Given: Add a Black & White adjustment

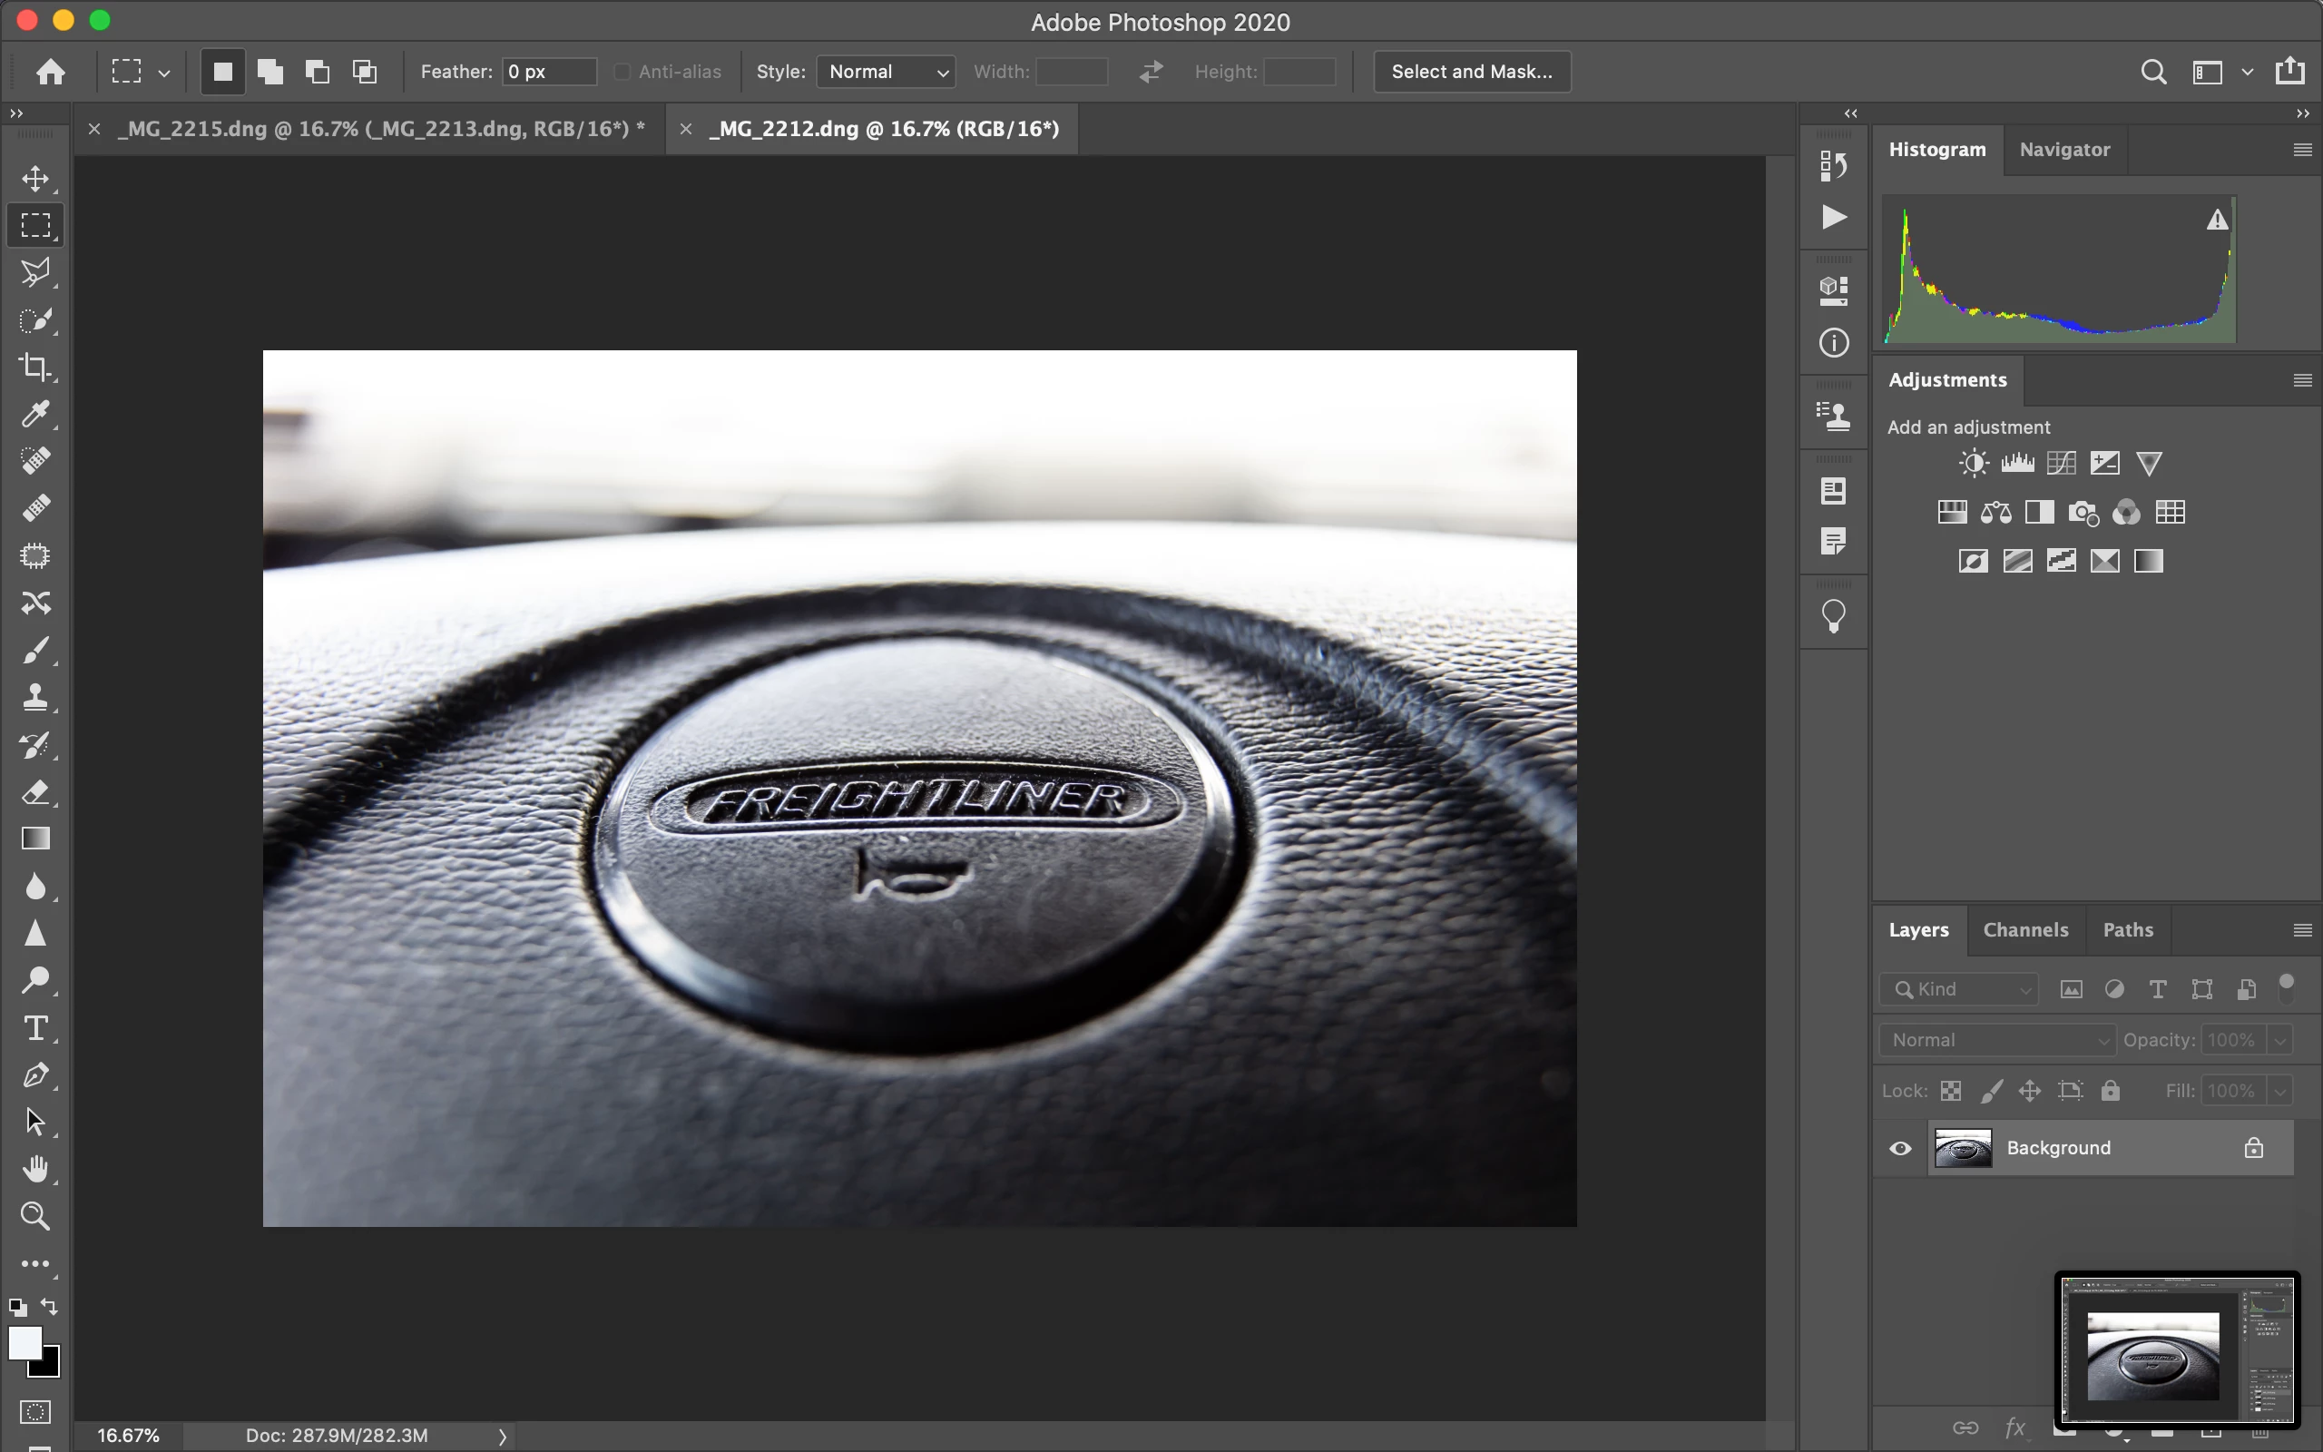Looking at the screenshot, I should pos(2039,513).
